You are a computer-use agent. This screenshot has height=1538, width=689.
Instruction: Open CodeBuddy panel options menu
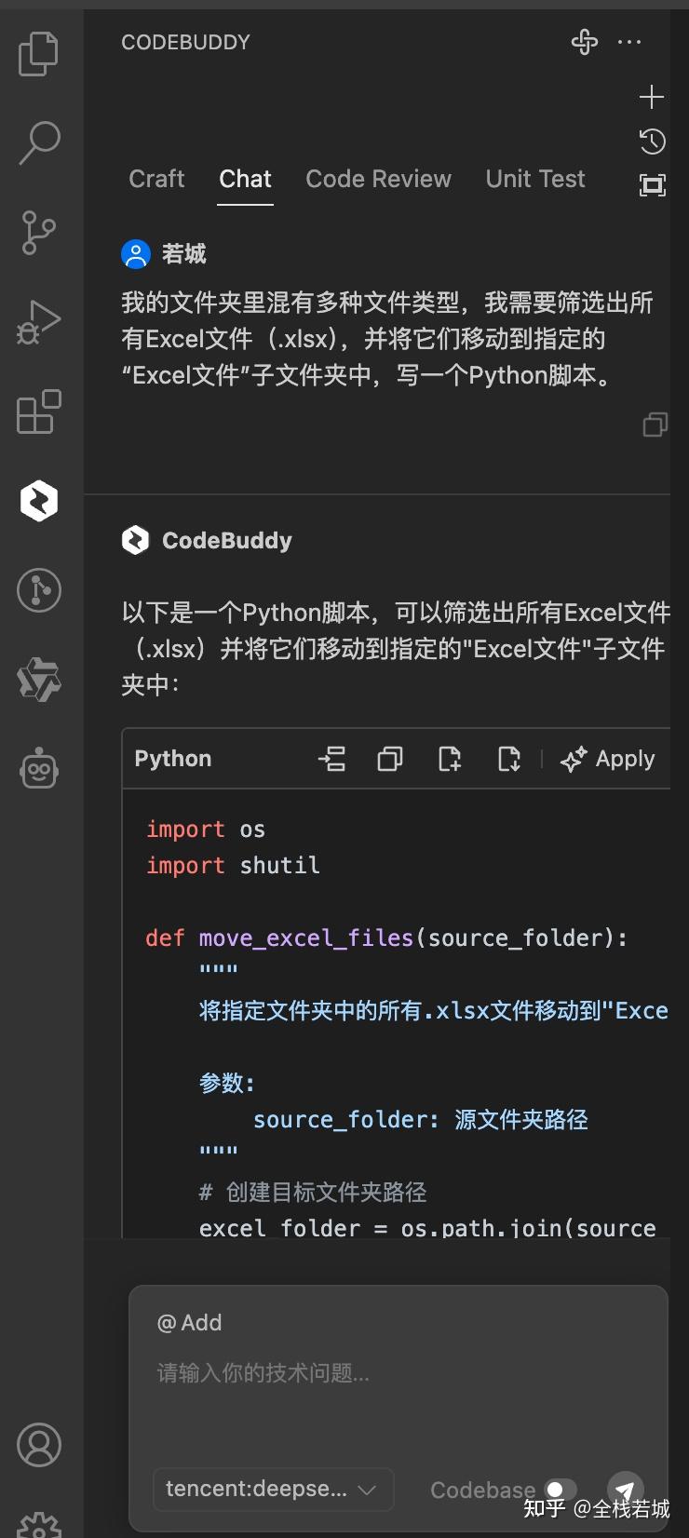click(x=630, y=42)
